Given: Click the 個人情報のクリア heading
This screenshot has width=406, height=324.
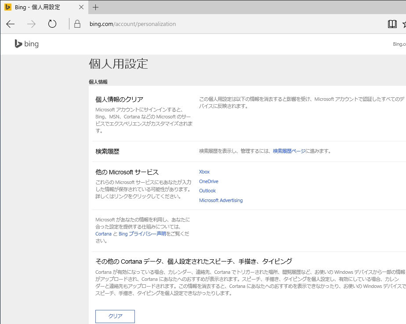Looking at the screenshot, I should [120, 99].
